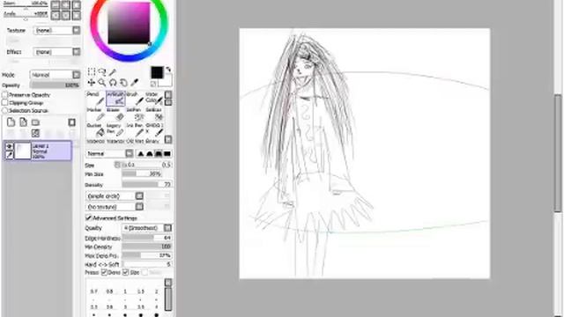Open the Texture dropdown
The width and height of the screenshot is (564, 317).
click(x=56, y=30)
